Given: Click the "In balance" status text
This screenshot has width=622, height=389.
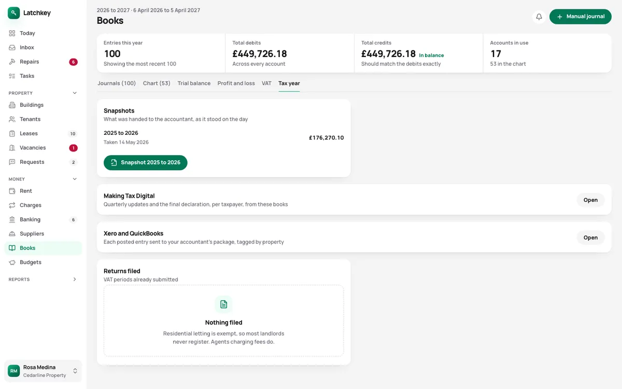Looking at the screenshot, I should click(x=431, y=55).
